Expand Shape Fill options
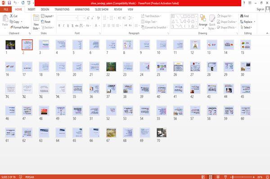The image size is (270, 179). [225, 16]
